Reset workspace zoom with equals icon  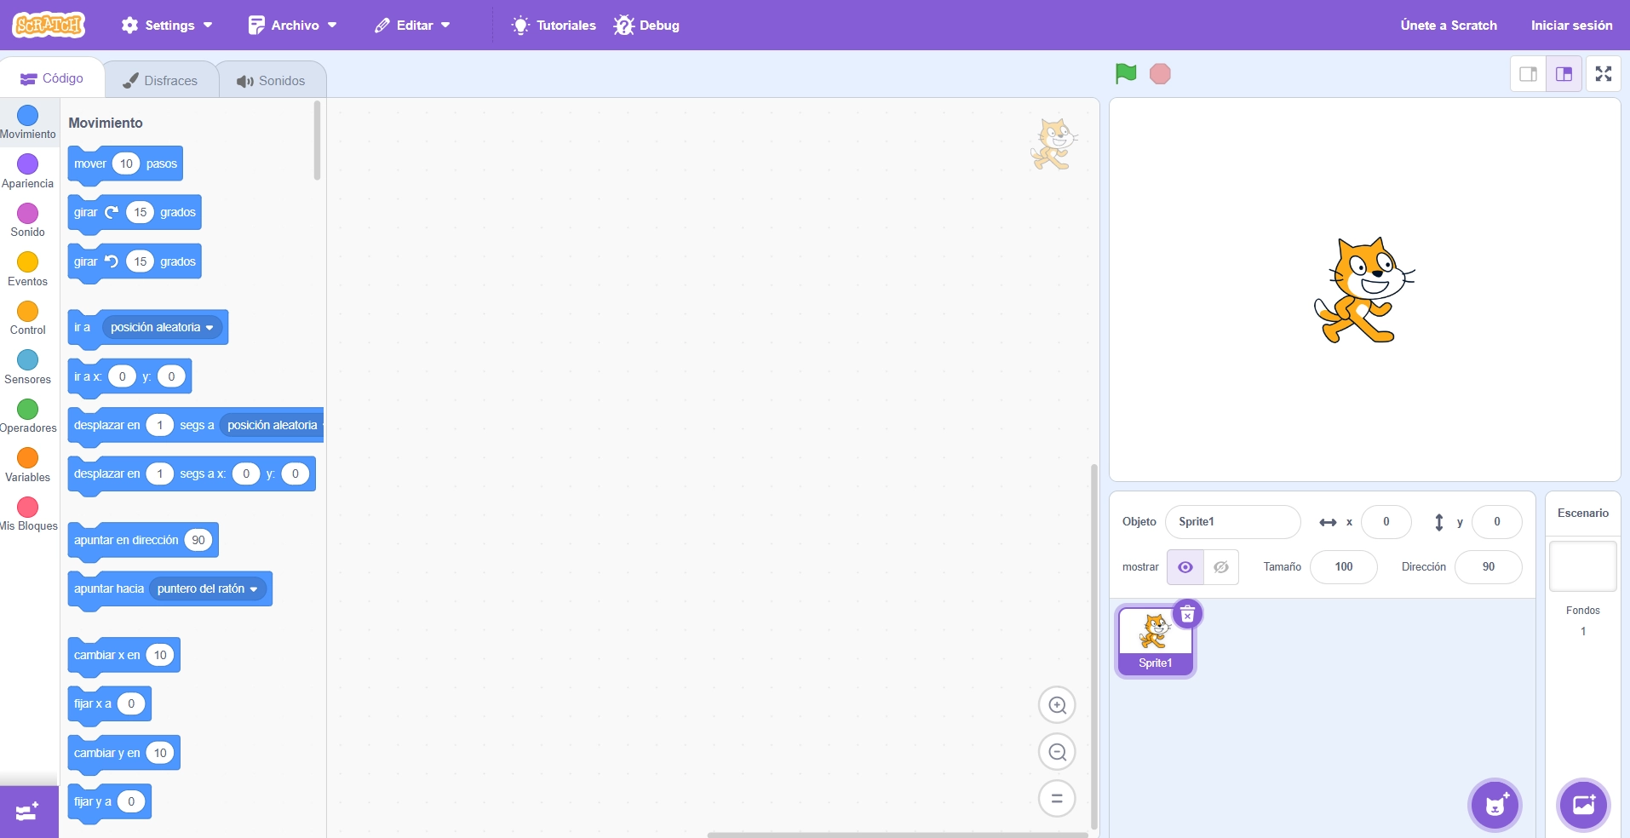tap(1057, 799)
